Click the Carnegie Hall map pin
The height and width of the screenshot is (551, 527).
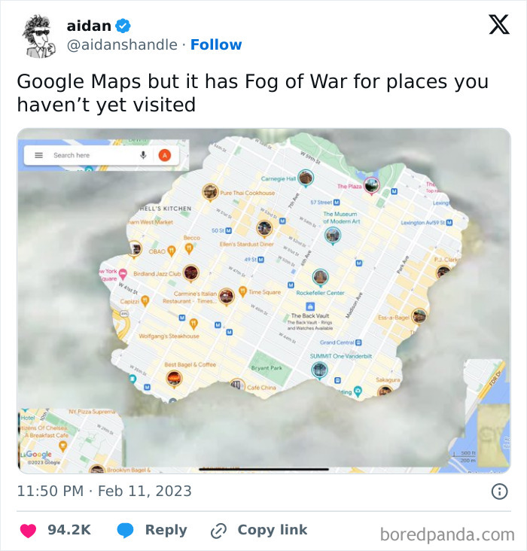point(305,178)
